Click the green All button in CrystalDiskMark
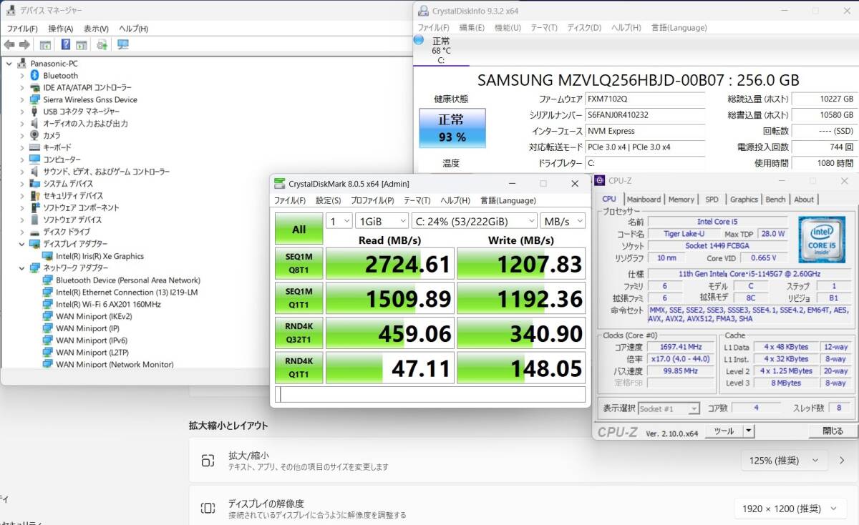 pos(299,229)
